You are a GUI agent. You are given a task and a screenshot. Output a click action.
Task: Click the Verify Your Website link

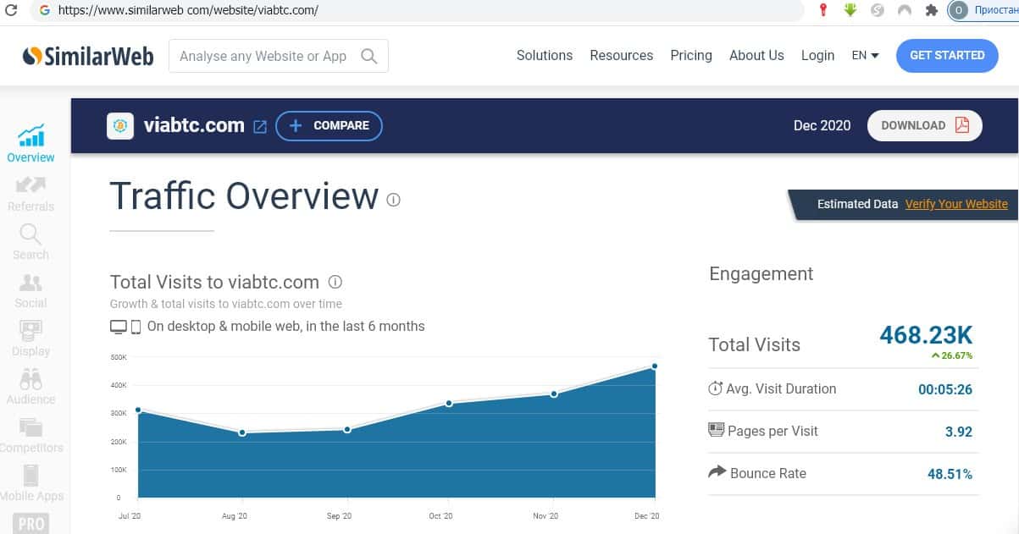[955, 204]
